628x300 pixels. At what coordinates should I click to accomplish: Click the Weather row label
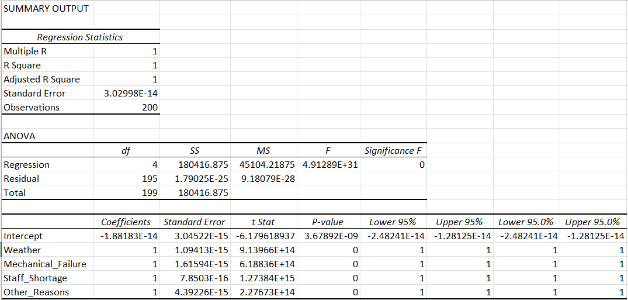[47, 250]
